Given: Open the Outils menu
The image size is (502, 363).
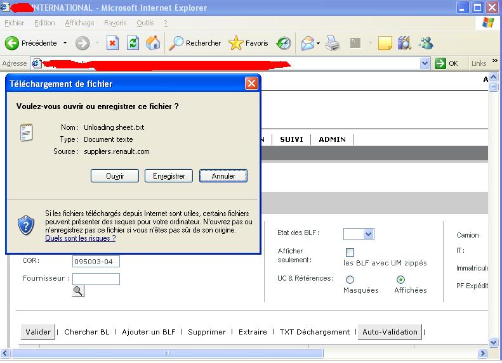Looking at the screenshot, I should click(145, 23).
